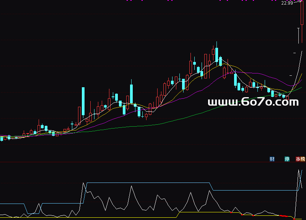Viewport: 306px width, 220px height.
Task: Click the divider between chart and indicator panel
Action: point(153,162)
